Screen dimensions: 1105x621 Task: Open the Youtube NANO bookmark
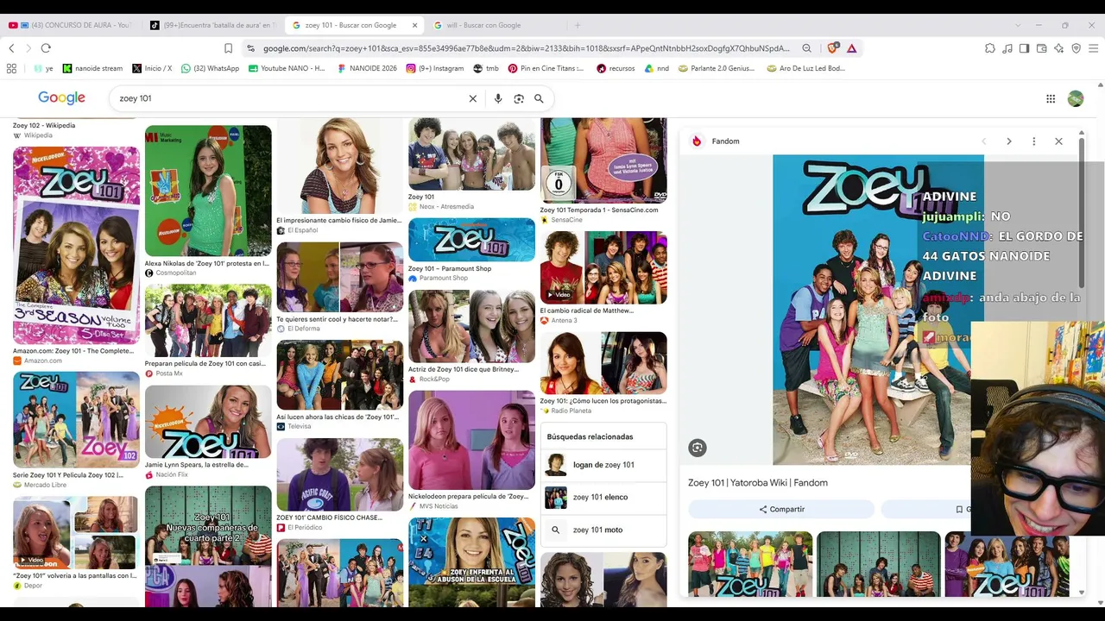[x=287, y=68]
